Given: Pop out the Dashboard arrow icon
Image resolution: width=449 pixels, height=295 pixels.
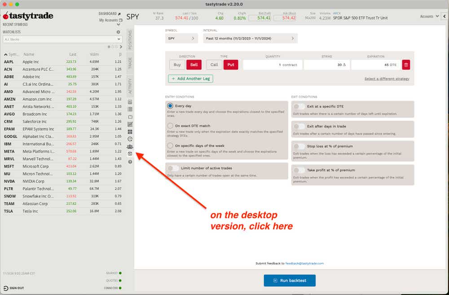Looking at the screenshot, I should 119,14.
